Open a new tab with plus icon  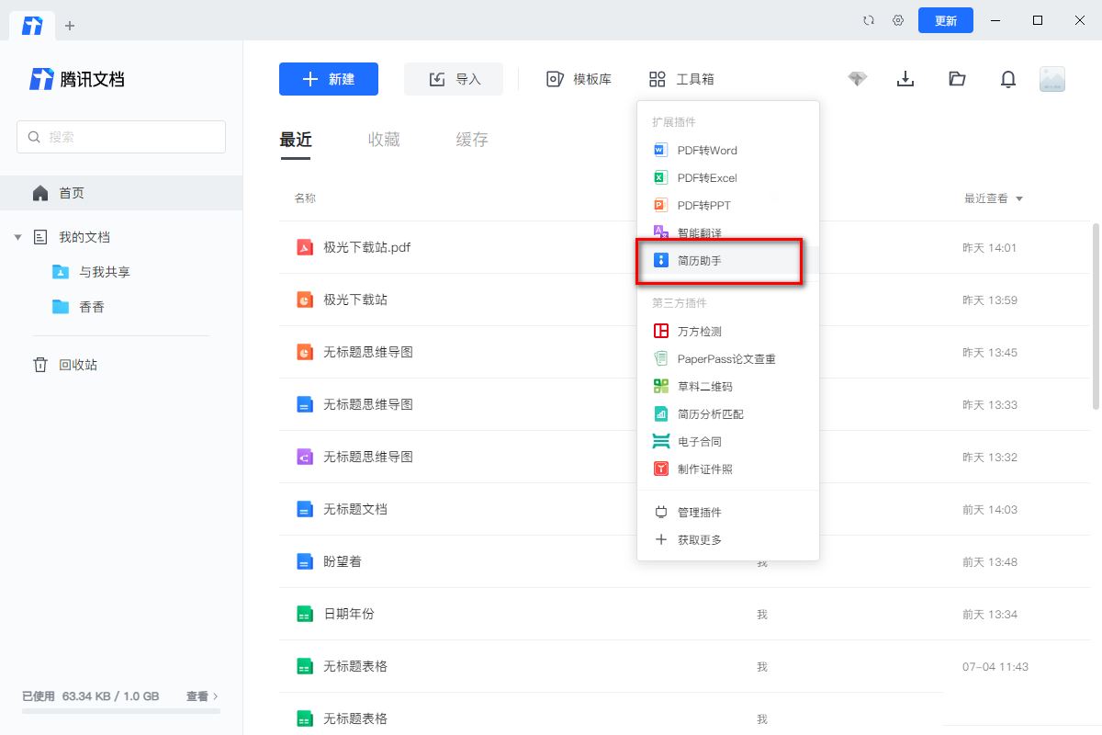[70, 26]
